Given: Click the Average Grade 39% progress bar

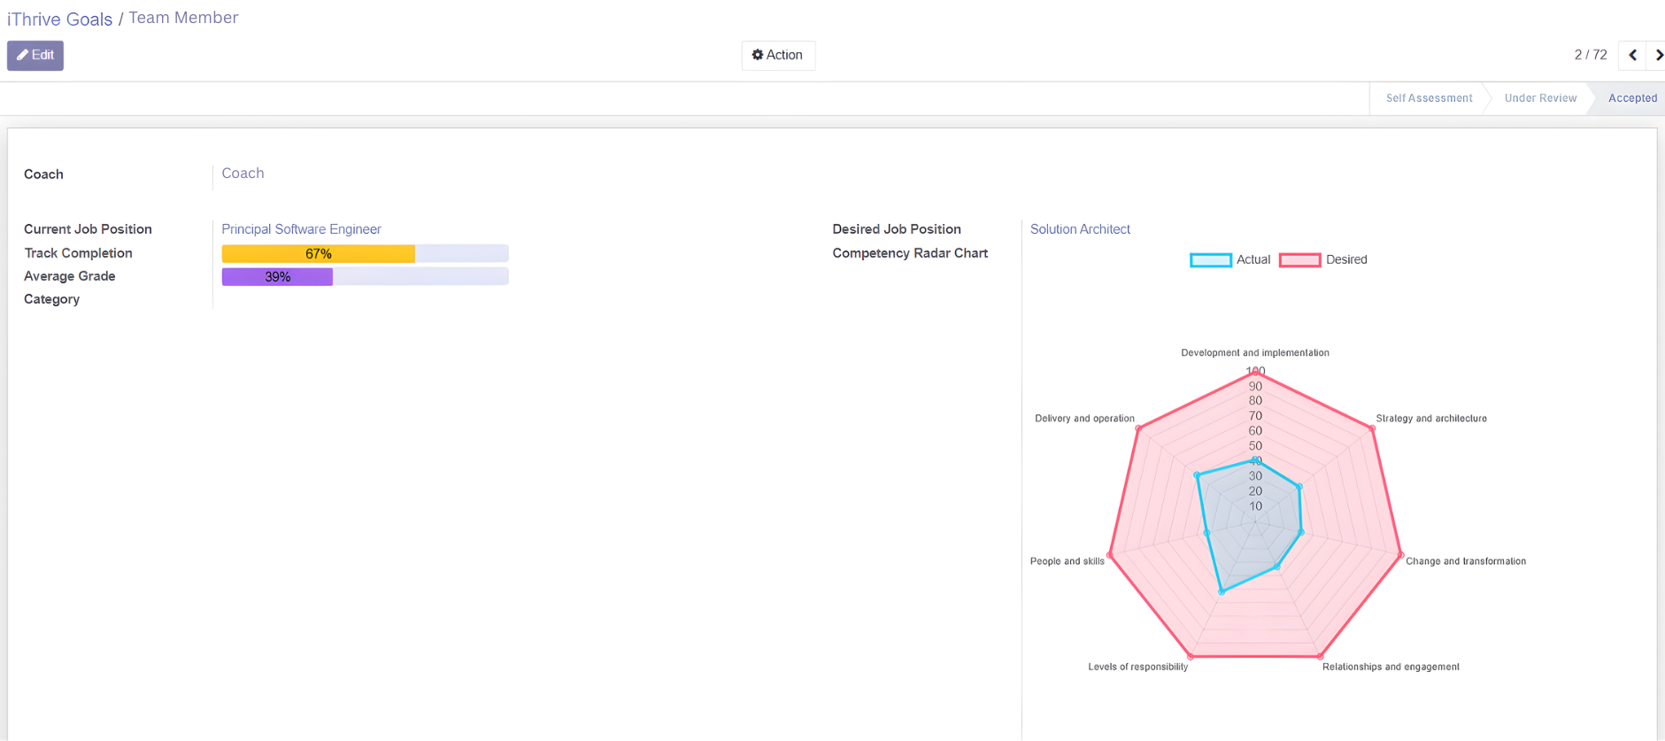Looking at the screenshot, I should point(365,277).
